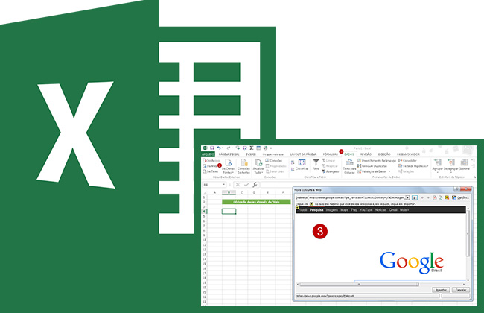Viewport: 484px width, 313px height.
Task: Switch to EXIBIÇÃO tab
Action: point(384,154)
